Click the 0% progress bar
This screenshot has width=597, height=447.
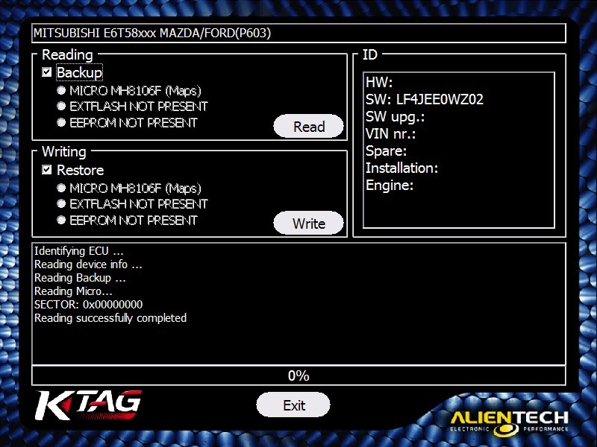[298, 375]
